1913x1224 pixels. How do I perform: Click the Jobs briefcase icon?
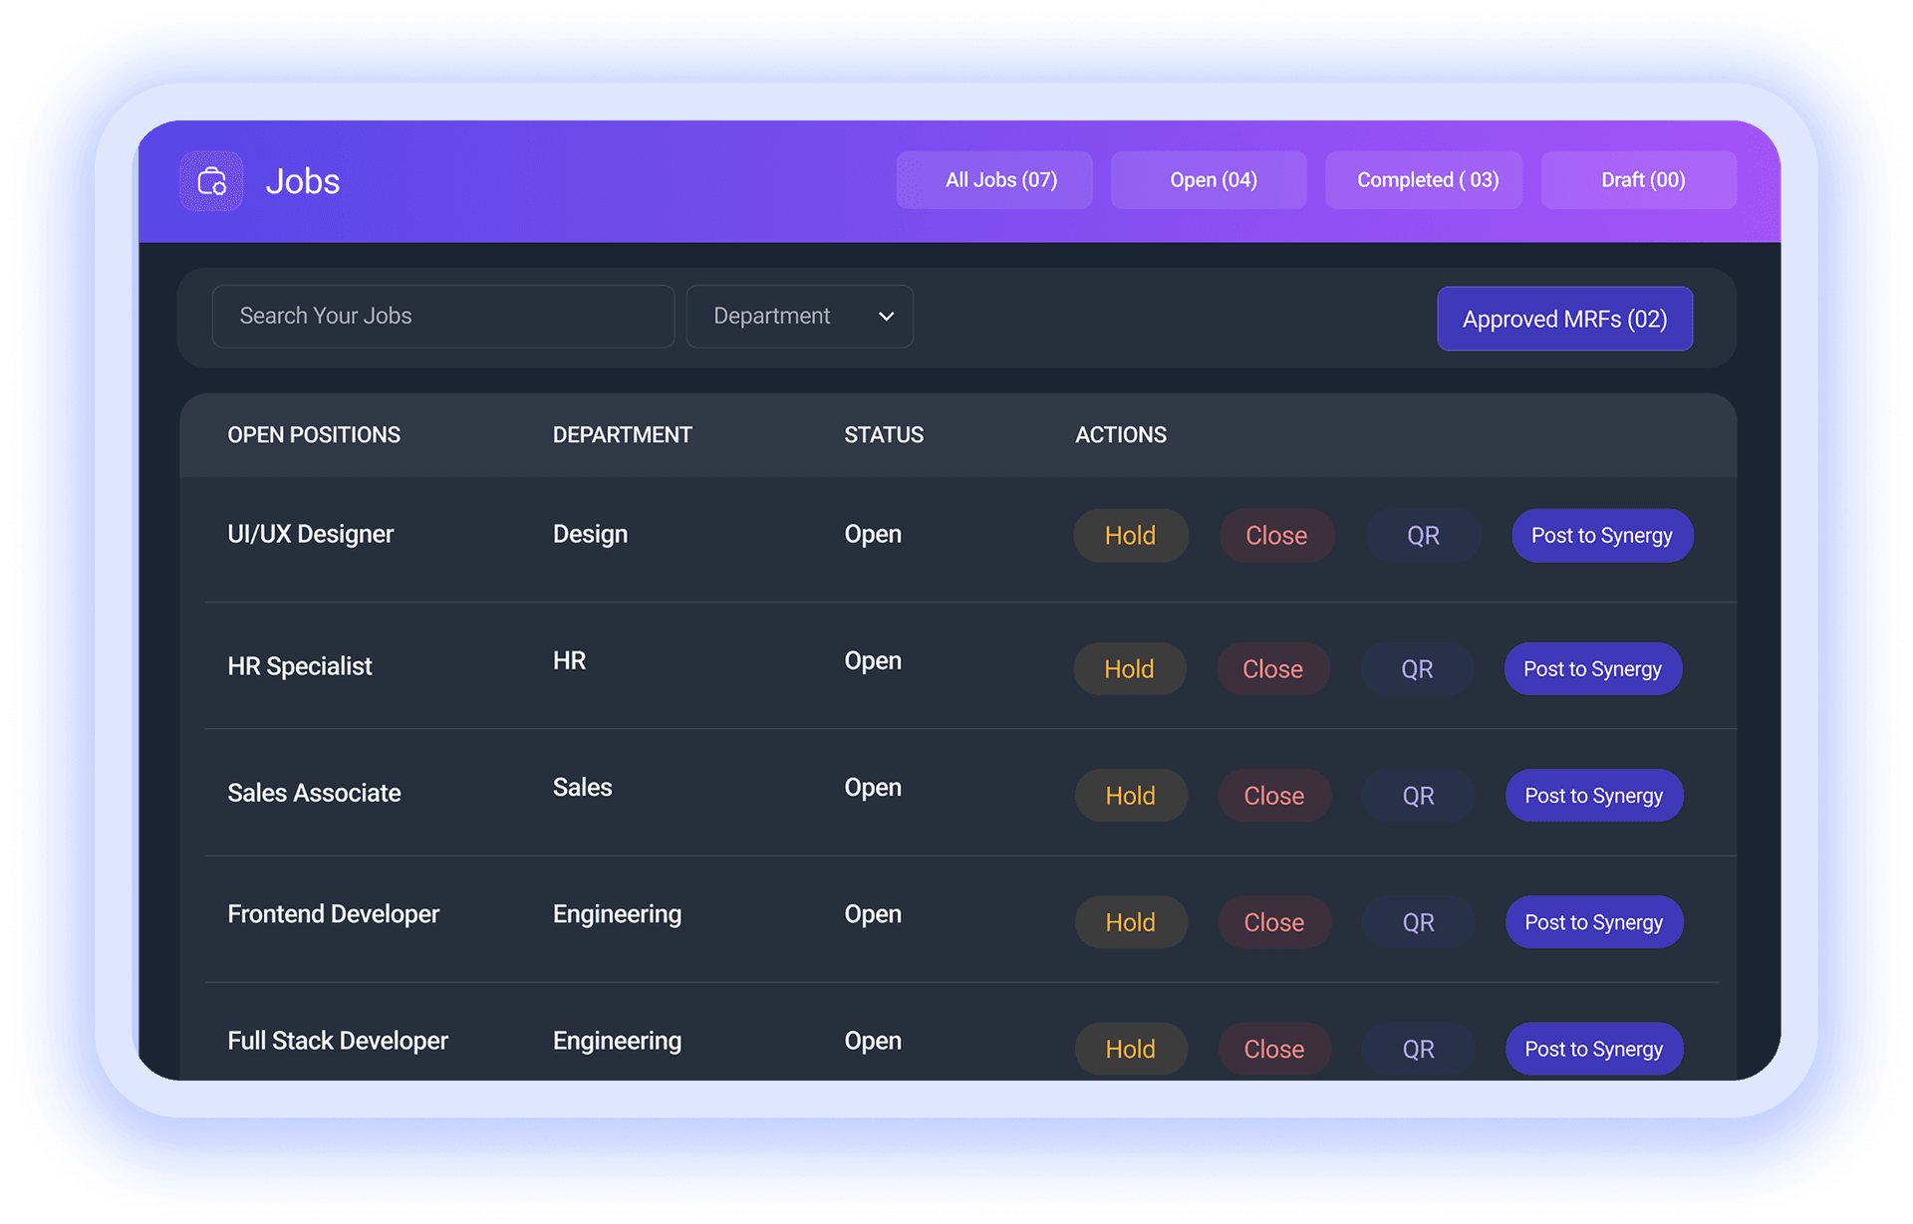(x=210, y=180)
